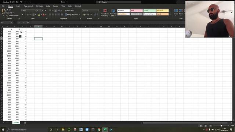The width and height of the screenshot is (235, 132).
Task: Open Chrome from the taskbar
Action: click(x=99, y=129)
